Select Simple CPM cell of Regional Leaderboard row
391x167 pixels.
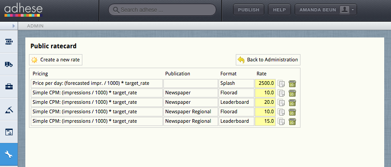[x=97, y=121]
